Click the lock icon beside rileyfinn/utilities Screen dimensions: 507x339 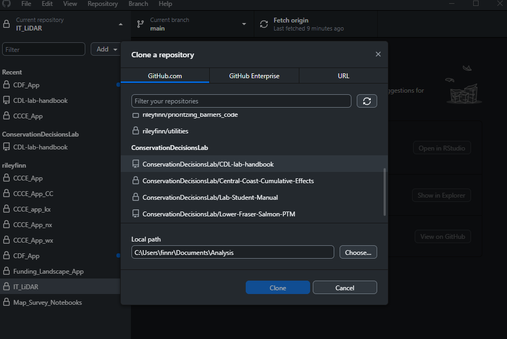[136, 131]
